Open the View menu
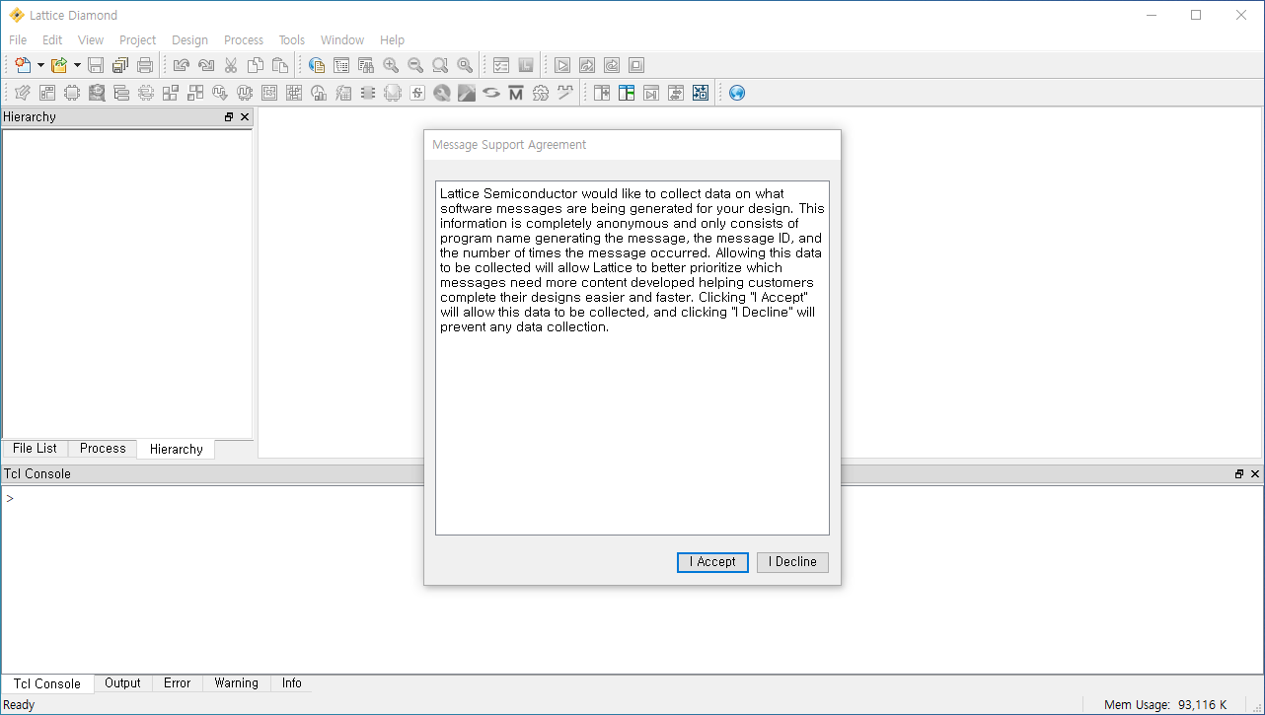 91,39
